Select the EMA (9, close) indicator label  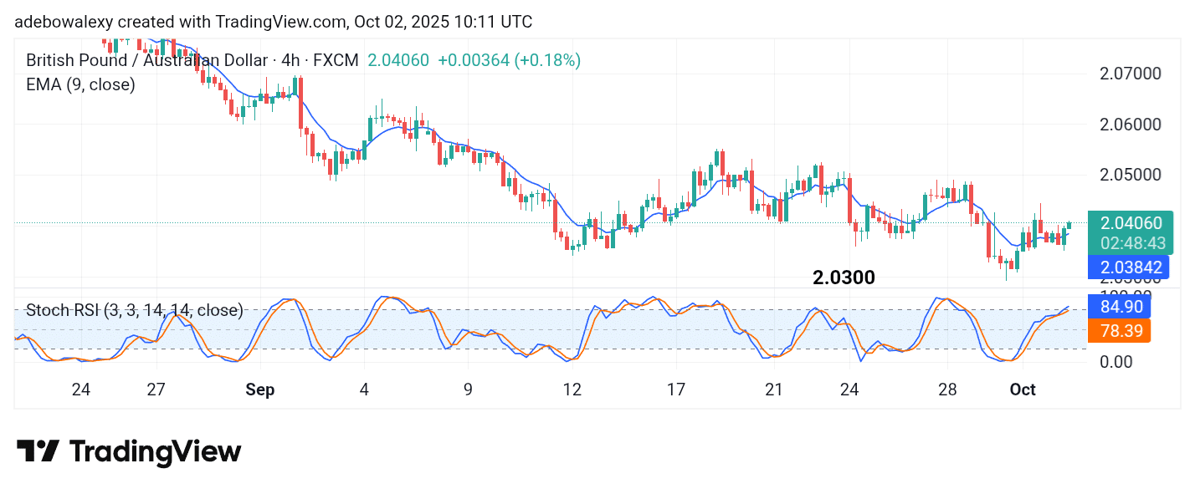click(80, 84)
